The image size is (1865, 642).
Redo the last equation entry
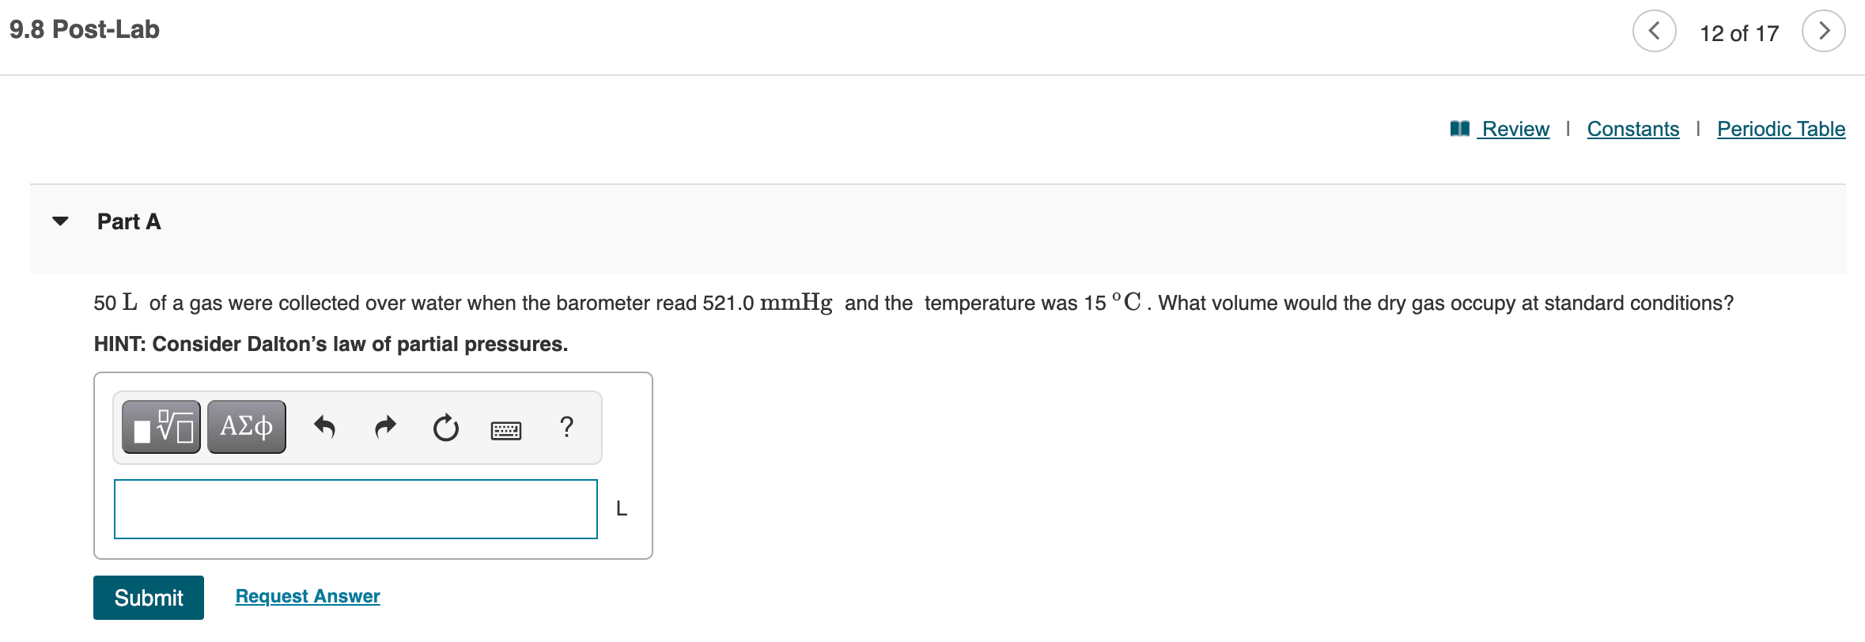tap(385, 427)
